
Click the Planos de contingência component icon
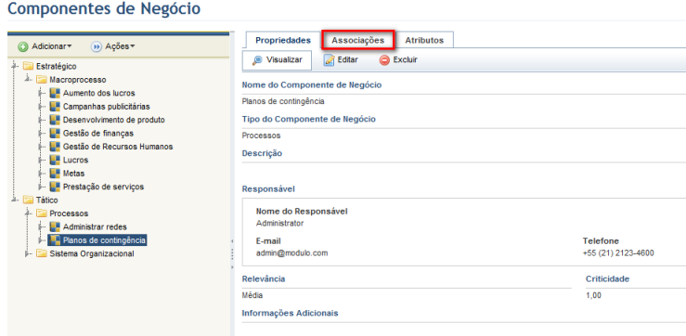55,239
